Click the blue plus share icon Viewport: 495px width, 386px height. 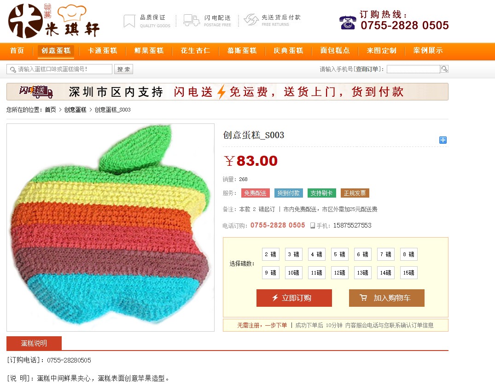click(x=443, y=140)
